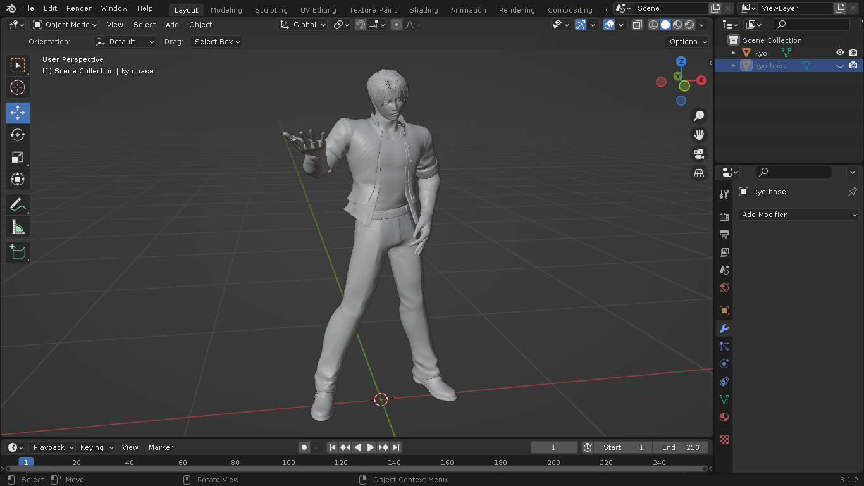Open the Material Properties tab
The height and width of the screenshot is (486, 864).
(723, 417)
